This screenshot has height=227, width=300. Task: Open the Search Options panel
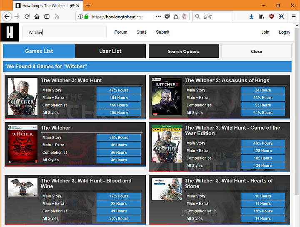pos(184,51)
